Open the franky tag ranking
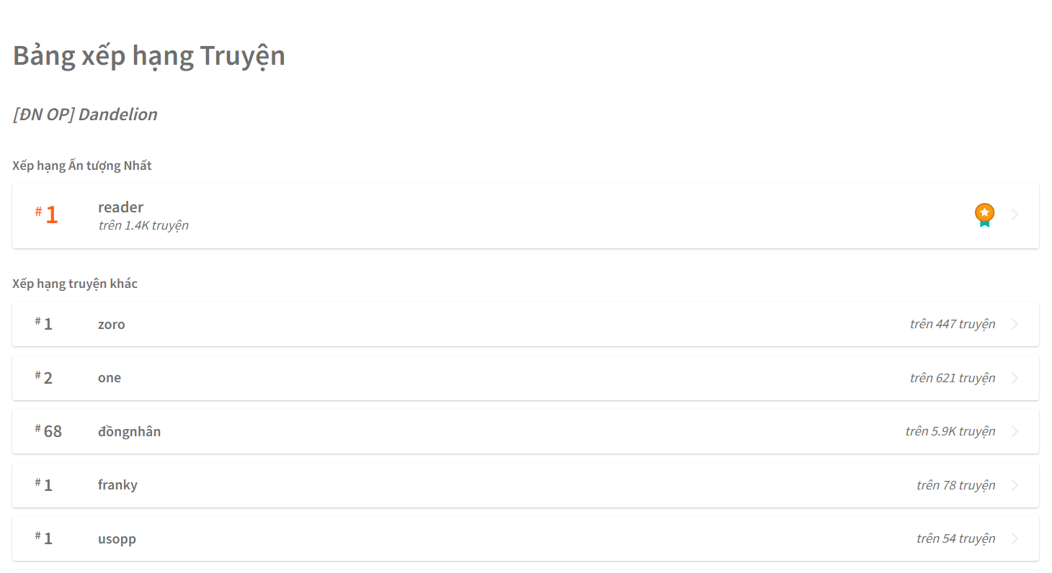The width and height of the screenshot is (1052, 573). tap(525, 485)
